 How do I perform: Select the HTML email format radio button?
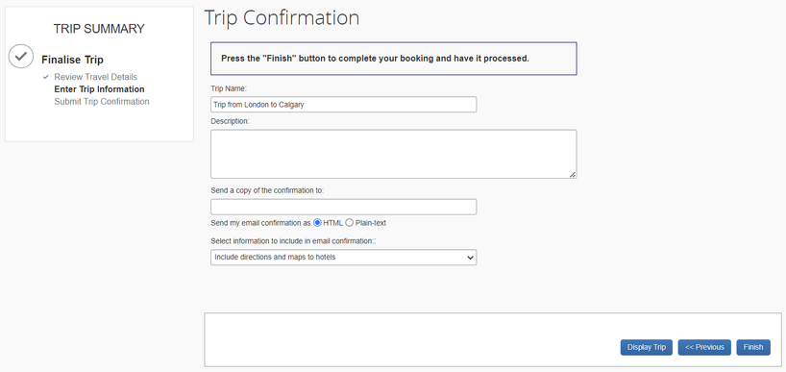coord(317,223)
